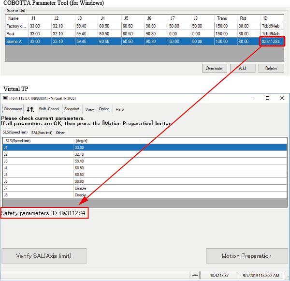The height and width of the screenshot is (281, 290).
Task: Click the connection status icon in status bar
Action: 194,275
